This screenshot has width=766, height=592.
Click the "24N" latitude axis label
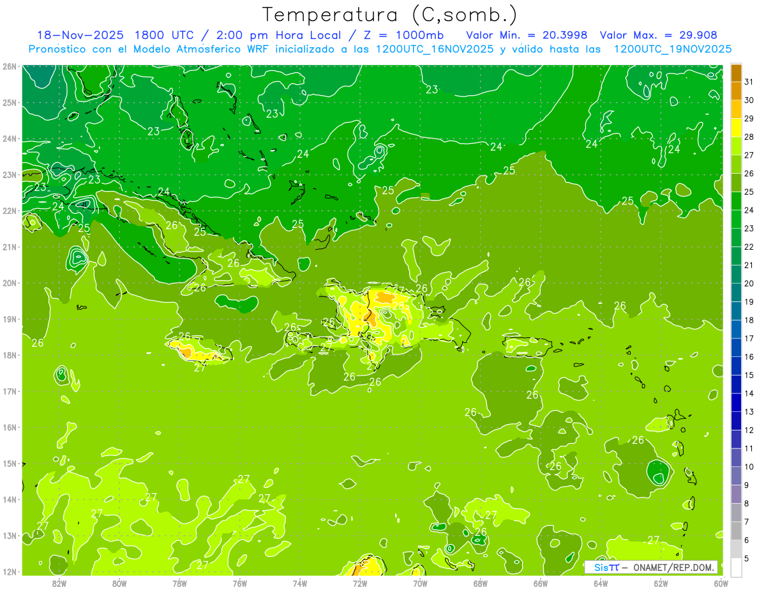(10, 139)
